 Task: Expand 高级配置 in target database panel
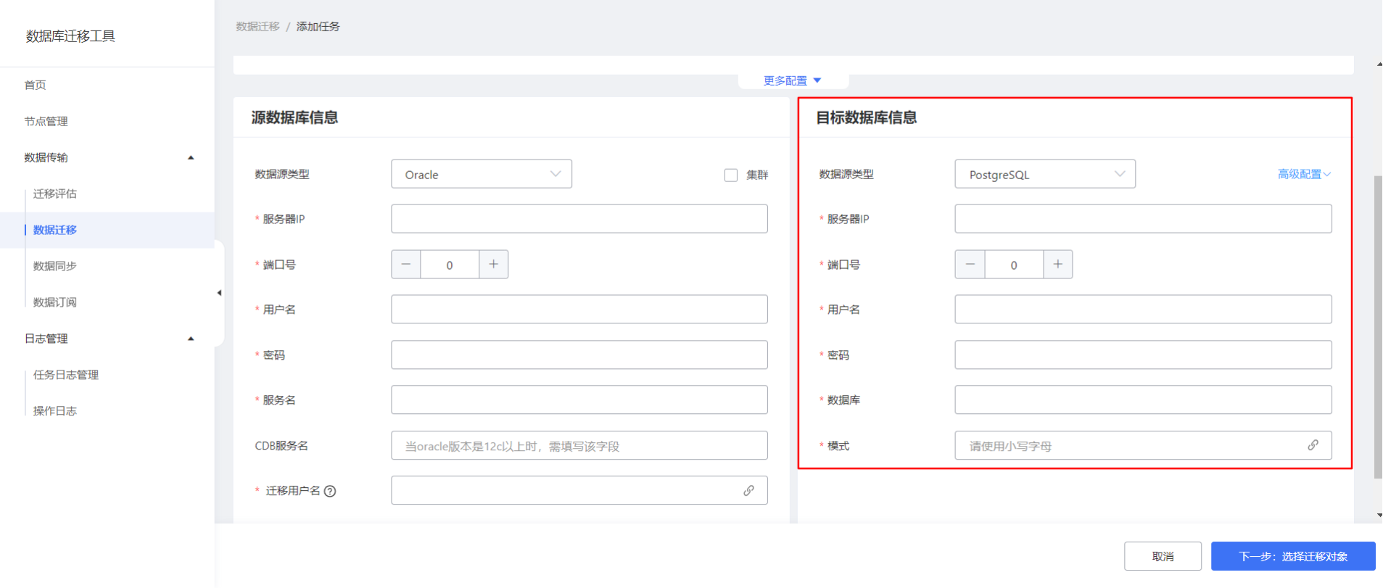(1304, 174)
